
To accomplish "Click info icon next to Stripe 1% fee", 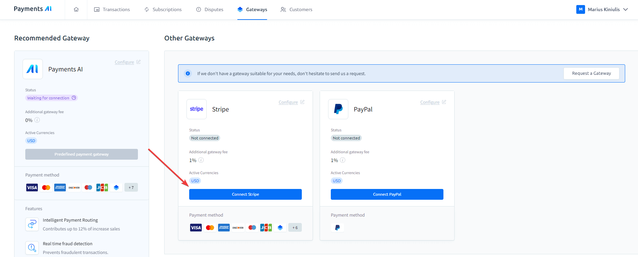I will pos(201,160).
